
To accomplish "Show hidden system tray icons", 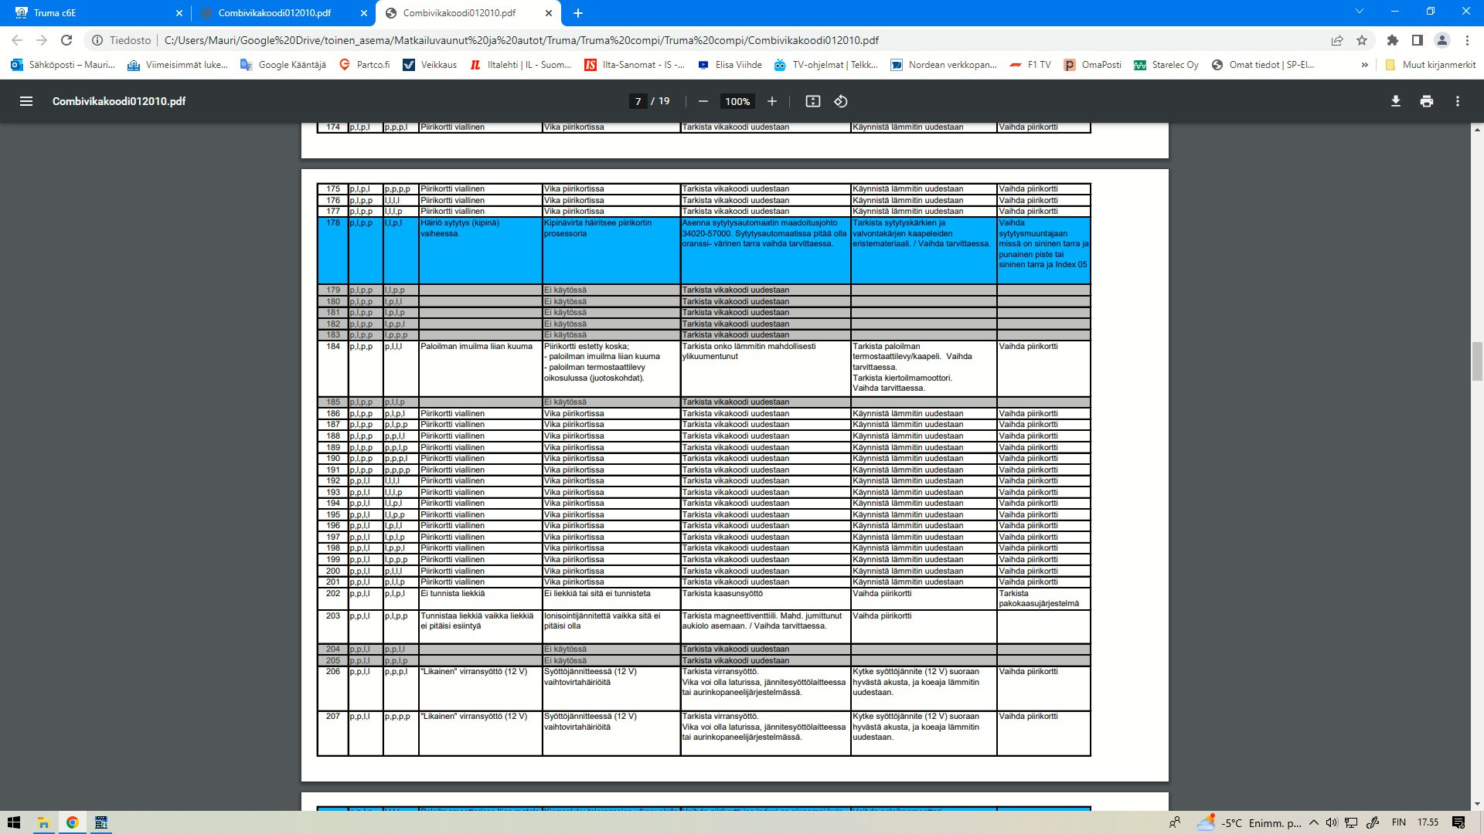I will point(1313,822).
